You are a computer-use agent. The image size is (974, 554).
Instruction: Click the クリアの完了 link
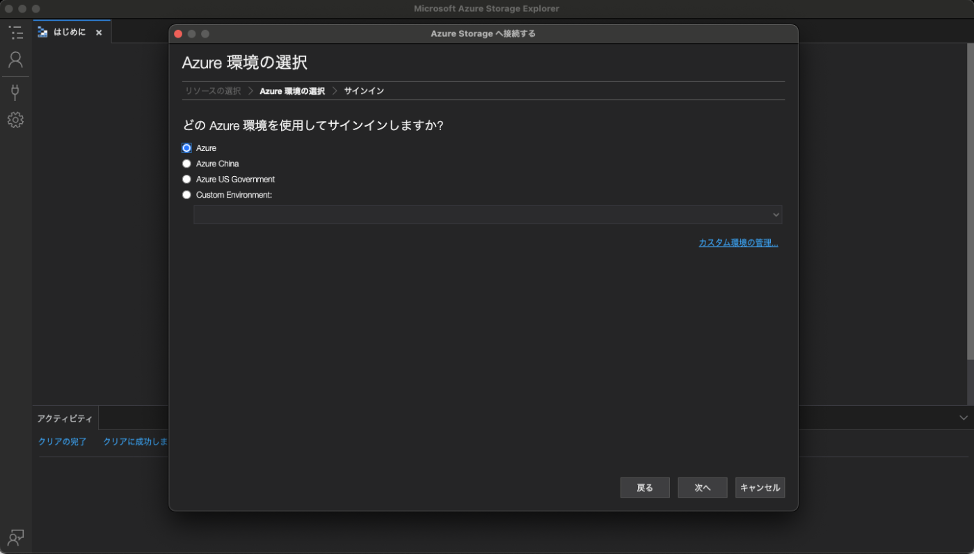63,442
